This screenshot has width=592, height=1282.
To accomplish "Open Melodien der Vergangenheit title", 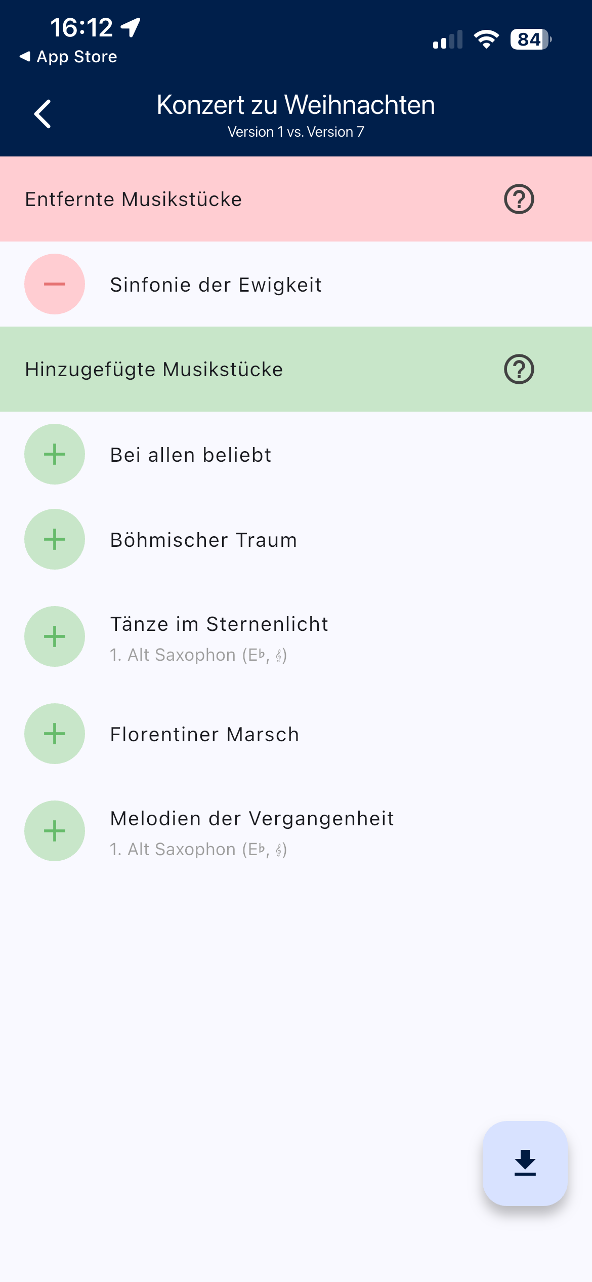I will click(252, 819).
